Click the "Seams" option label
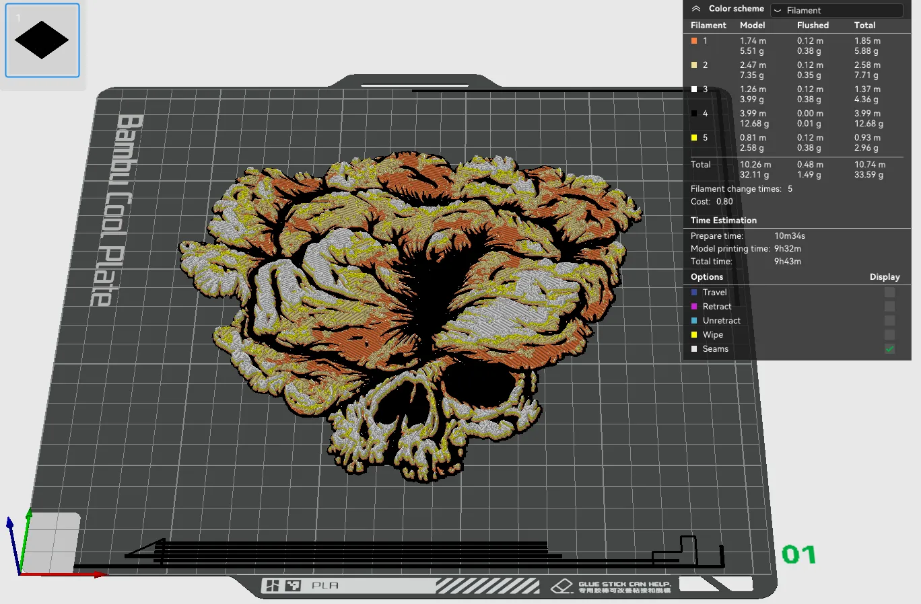The width and height of the screenshot is (921, 604). (716, 349)
